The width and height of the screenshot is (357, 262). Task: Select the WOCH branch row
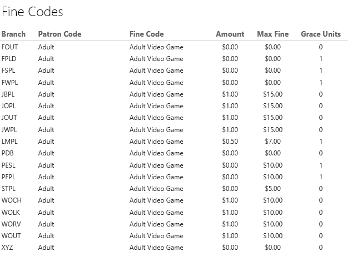tap(11, 200)
